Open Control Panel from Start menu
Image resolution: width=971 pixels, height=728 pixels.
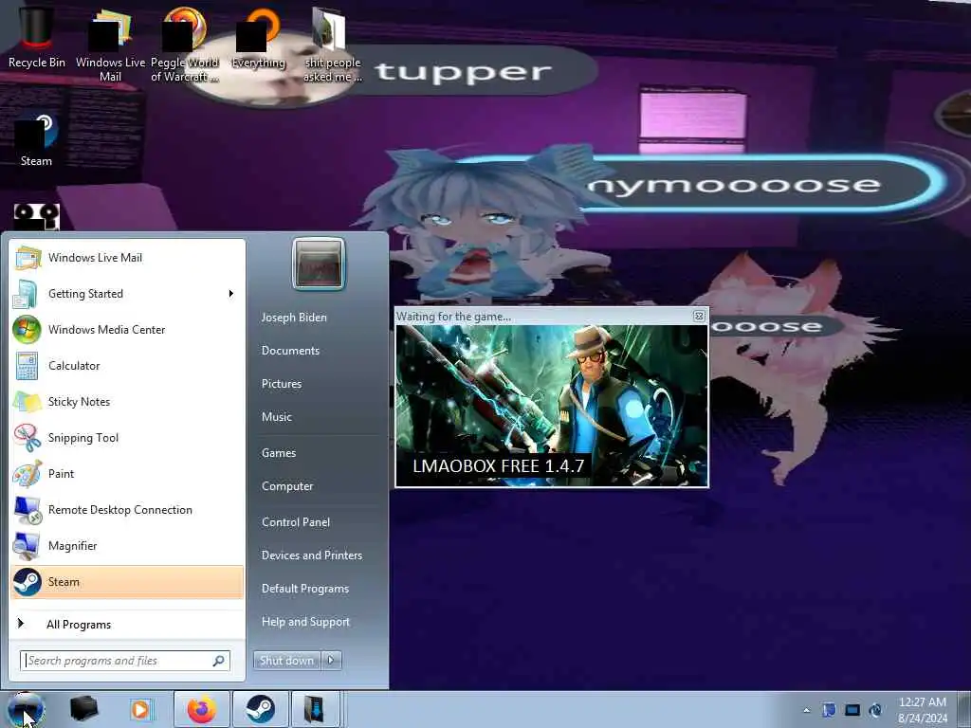coord(296,522)
